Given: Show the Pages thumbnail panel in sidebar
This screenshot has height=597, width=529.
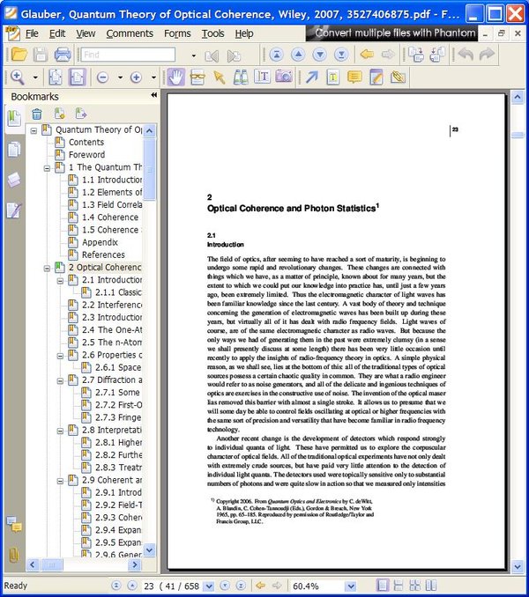Looking at the screenshot, I should point(14,150).
